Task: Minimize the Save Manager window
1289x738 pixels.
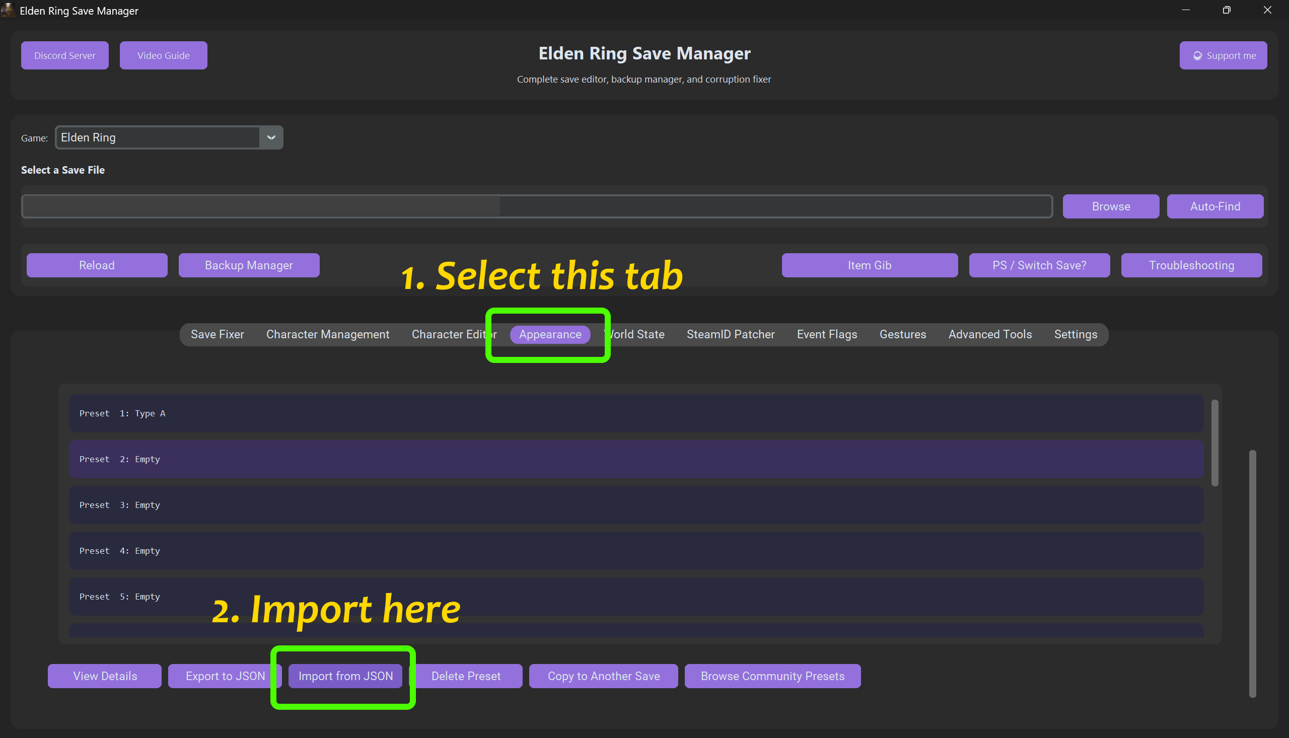Action: (x=1186, y=10)
